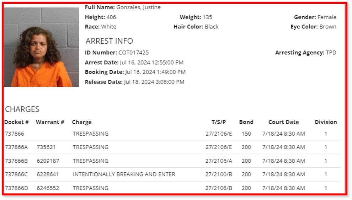The width and height of the screenshot is (352, 200).
Task: Click the Height value 406
Action: 111,17
